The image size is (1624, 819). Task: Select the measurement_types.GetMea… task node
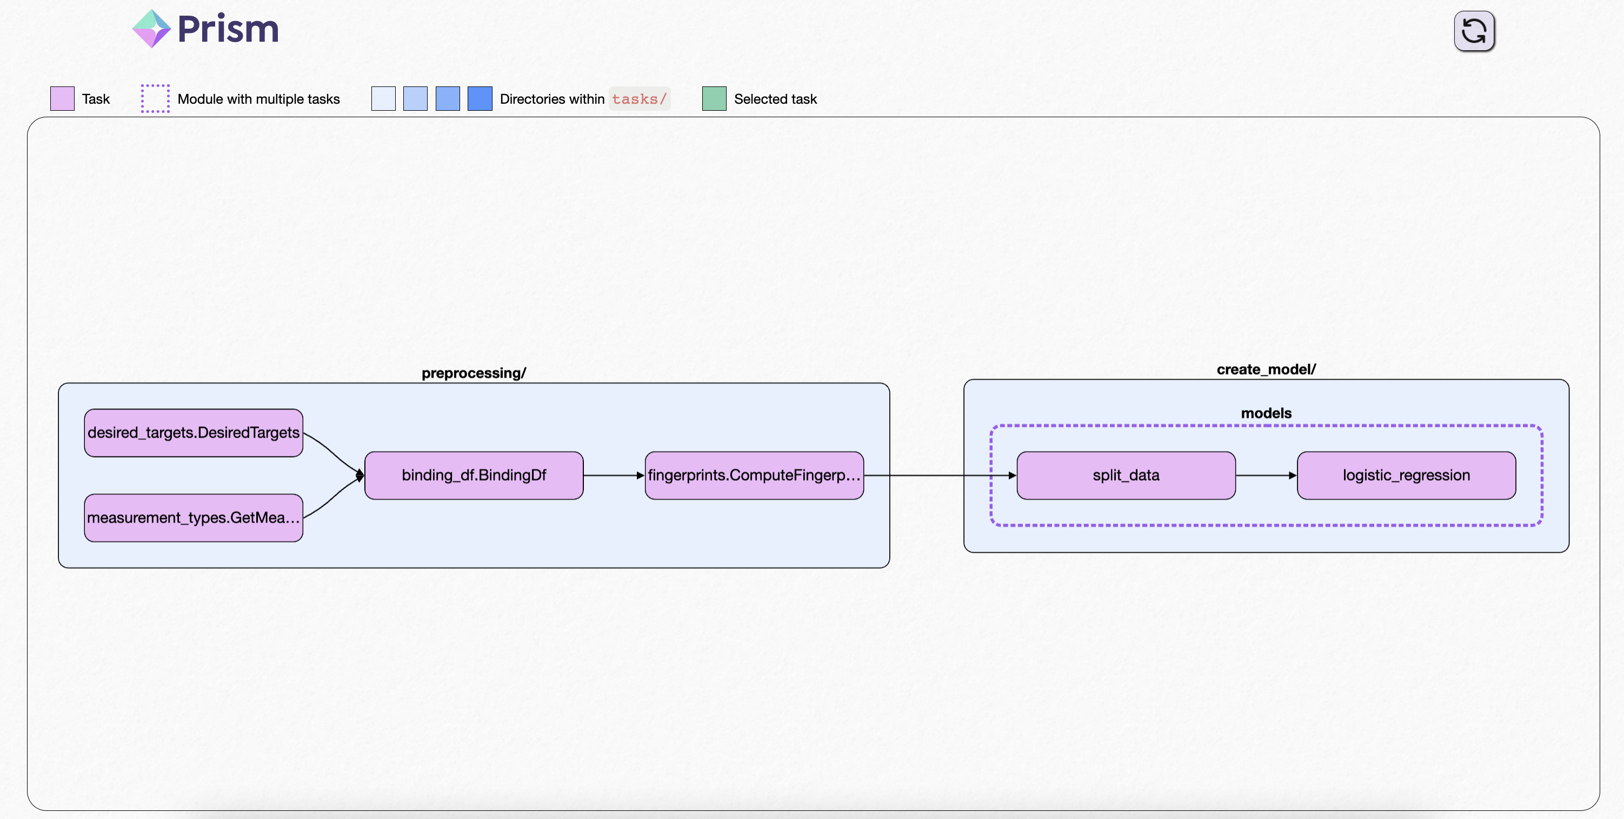(x=194, y=518)
